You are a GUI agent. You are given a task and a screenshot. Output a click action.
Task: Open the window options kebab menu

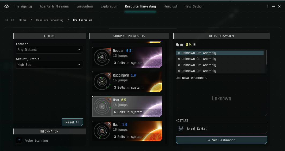(268, 6)
